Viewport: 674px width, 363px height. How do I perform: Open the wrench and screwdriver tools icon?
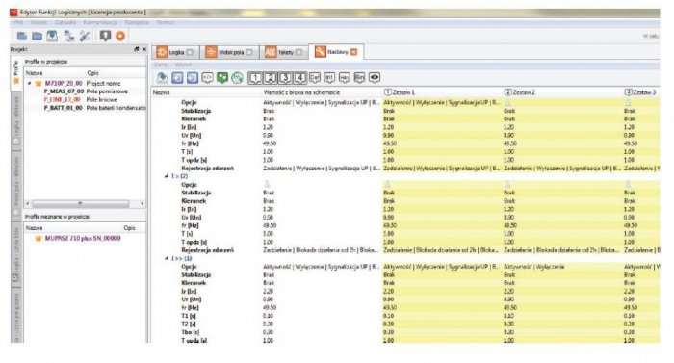(85, 37)
